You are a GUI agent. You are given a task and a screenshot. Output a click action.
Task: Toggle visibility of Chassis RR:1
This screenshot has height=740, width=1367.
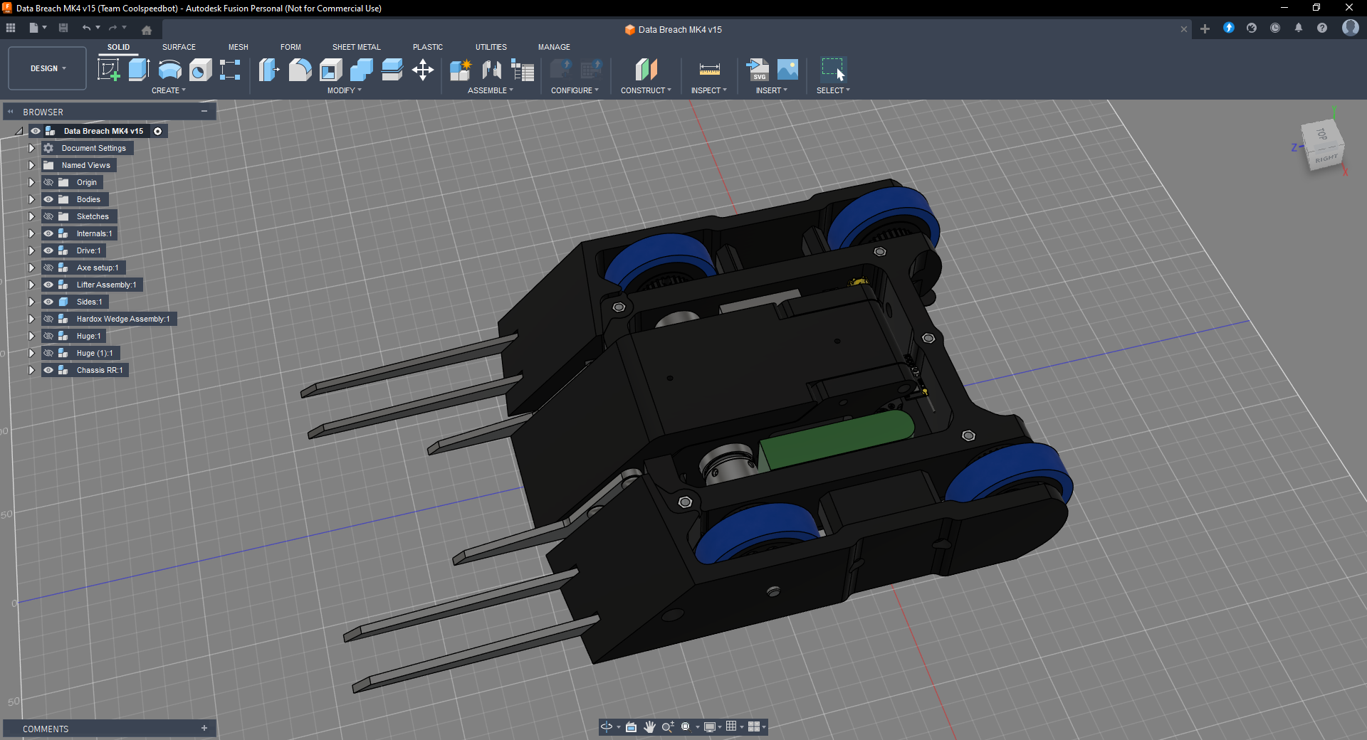point(48,370)
